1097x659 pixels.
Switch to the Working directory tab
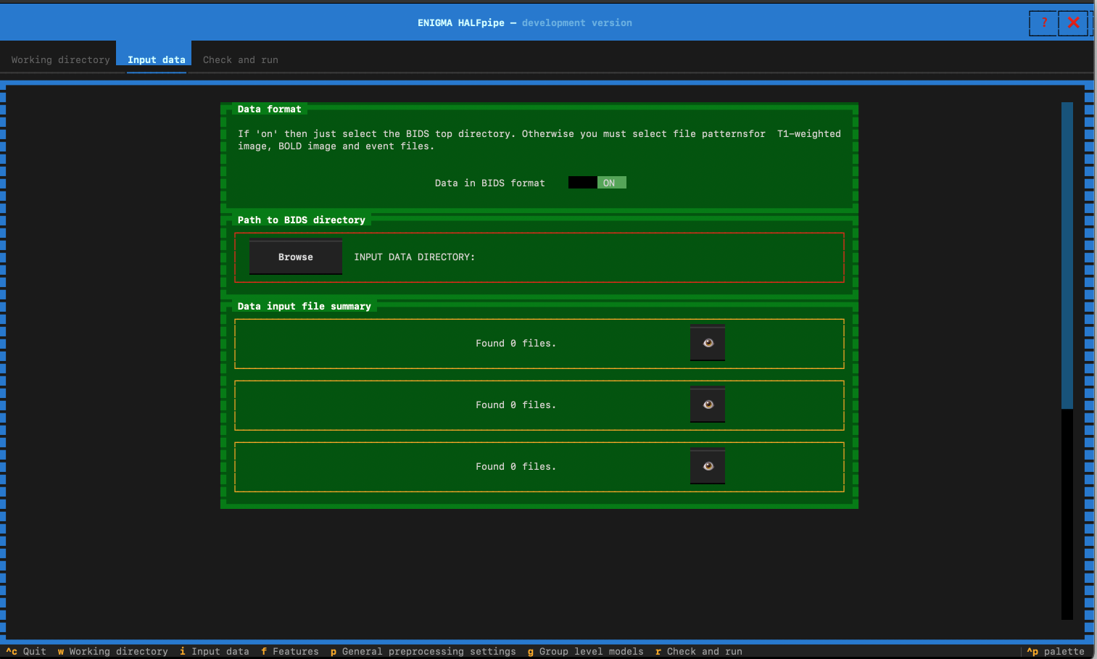coord(61,60)
